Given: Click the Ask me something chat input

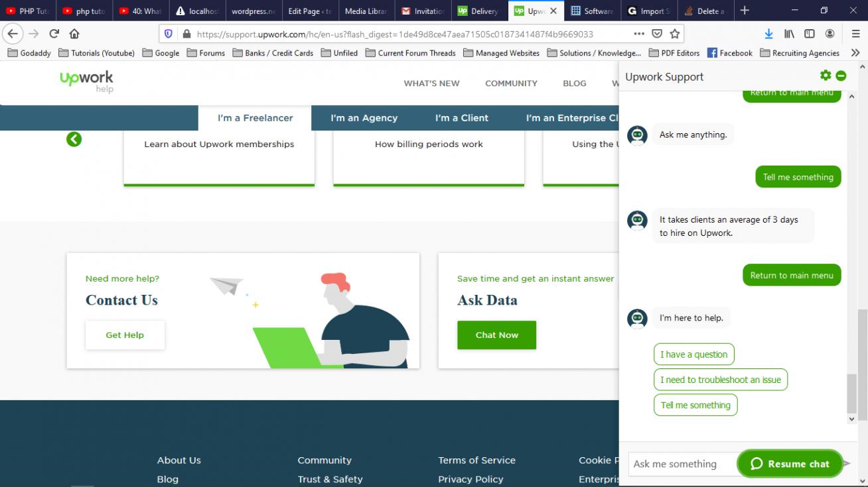Looking at the screenshot, I should point(682,464).
